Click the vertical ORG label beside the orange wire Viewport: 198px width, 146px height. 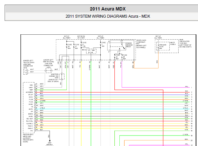(x=157, y=62)
